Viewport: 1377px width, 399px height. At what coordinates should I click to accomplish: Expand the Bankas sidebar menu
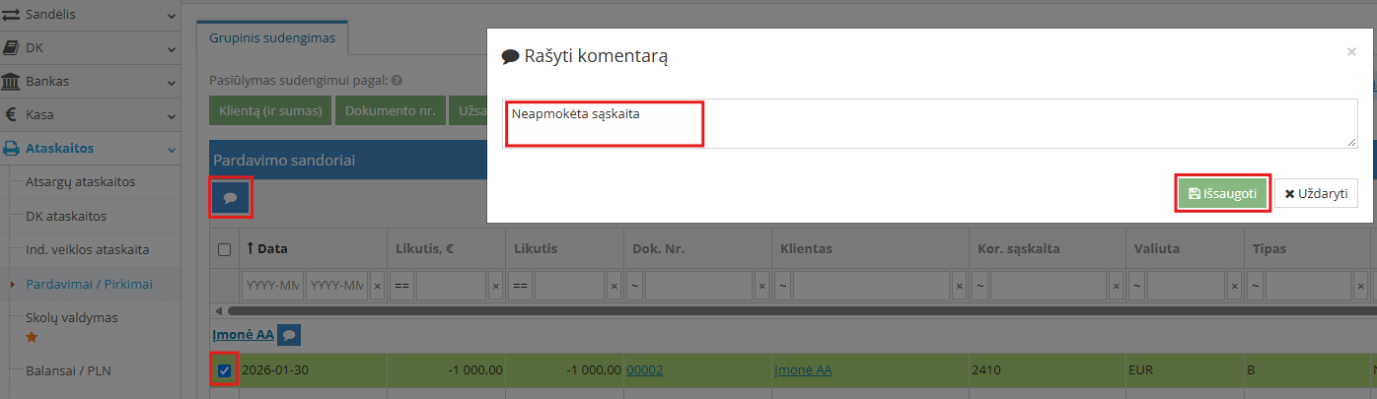pos(172,82)
